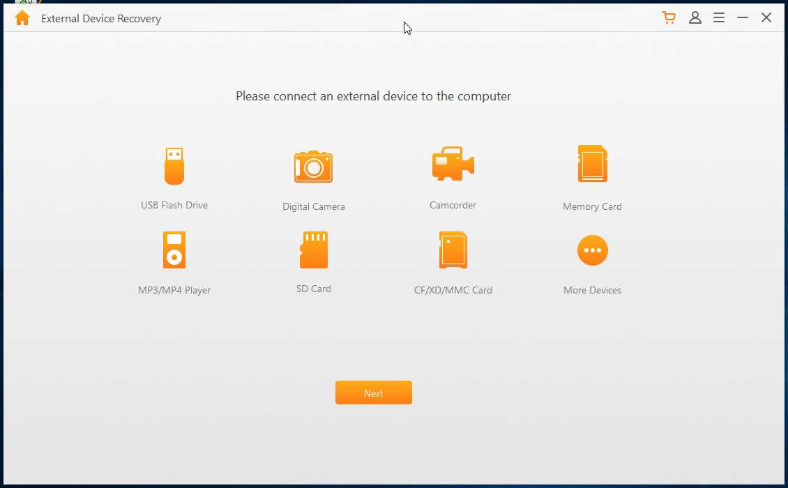Choose the MP3/MP4 Player icon
Image resolution: width=788 pixels, height=488 pixels.
coord(174,250)
